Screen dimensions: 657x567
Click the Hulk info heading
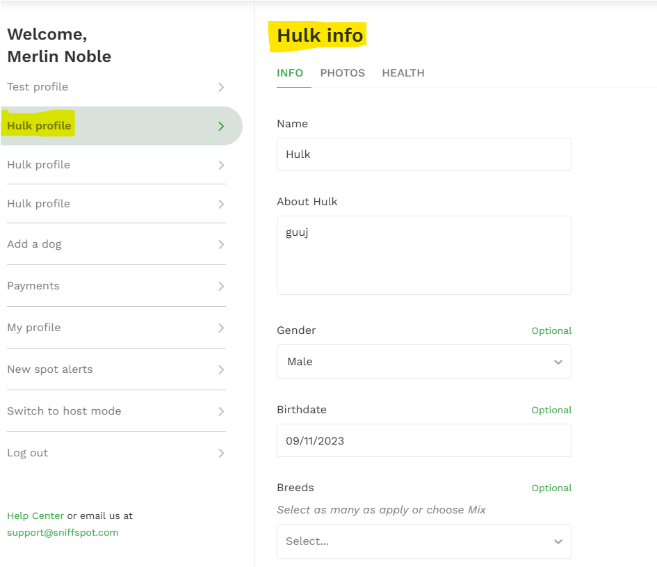(320, 35)
